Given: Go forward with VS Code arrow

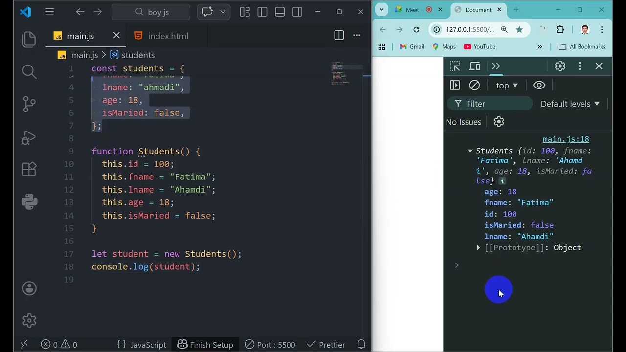Looking at the screenshot, I should (x=98, y=12).
